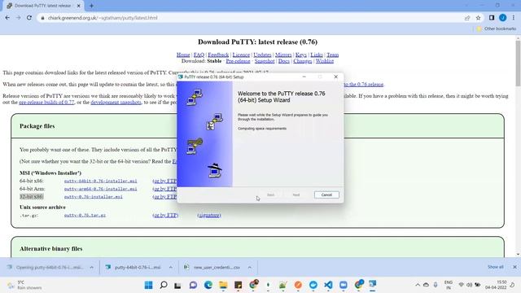View site info via the address bar lock icon
Screen dimensions: 521x293
[42, 18]
